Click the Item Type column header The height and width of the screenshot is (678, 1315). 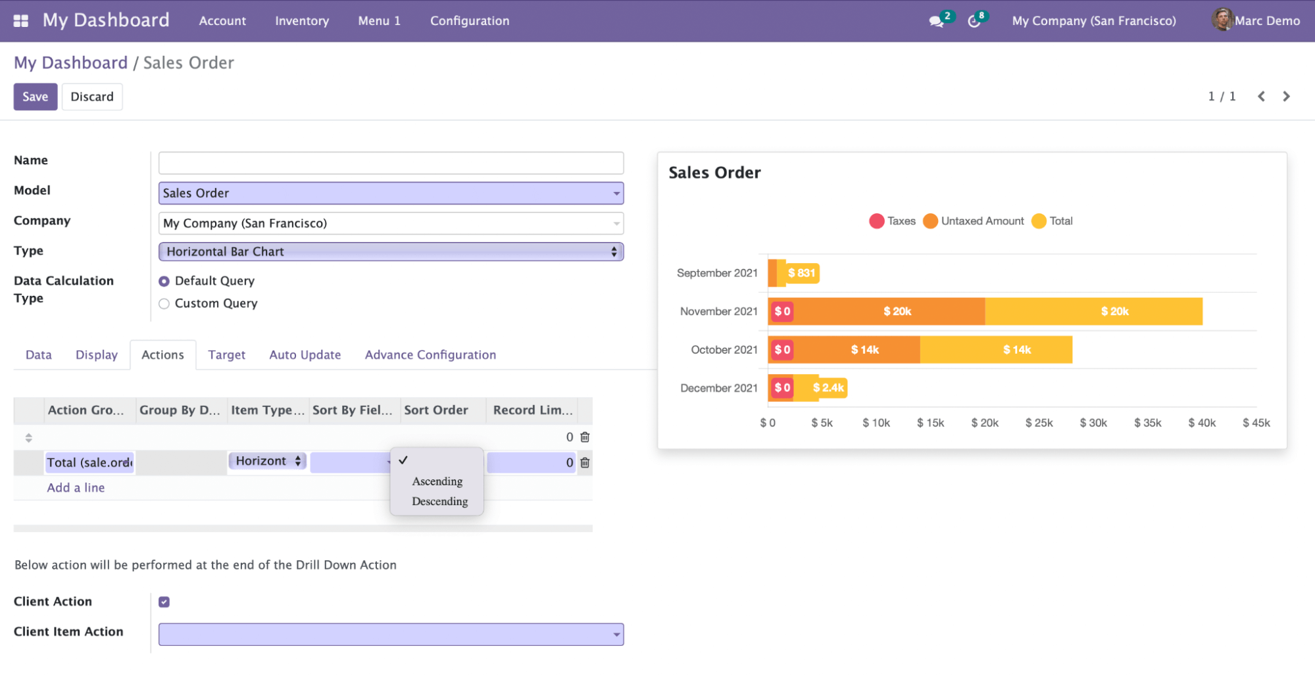point(268,410)
